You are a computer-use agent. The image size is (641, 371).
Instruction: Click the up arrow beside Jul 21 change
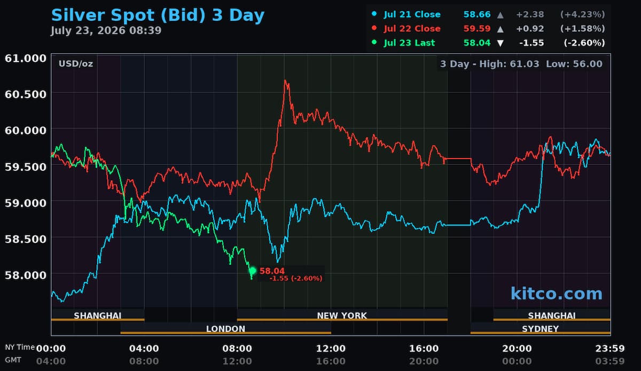pyautogui.click(x=500, y=14)
